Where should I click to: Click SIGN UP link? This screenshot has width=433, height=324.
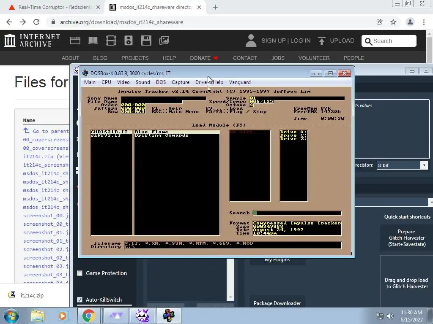[x=274, y=41]
